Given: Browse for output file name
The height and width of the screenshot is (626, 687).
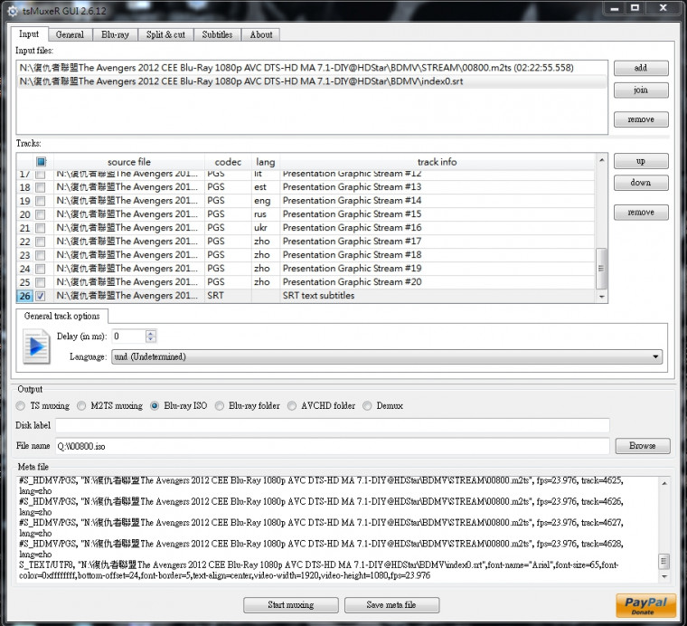Looking at the screenshot, I should pyautogui.click(x=643, y=446).
